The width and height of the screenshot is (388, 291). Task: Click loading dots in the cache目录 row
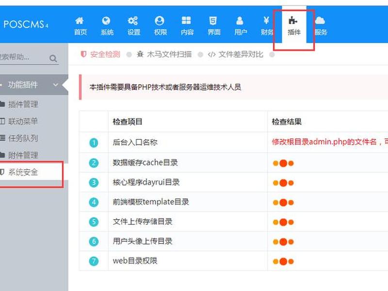click(x=283, y=163)
